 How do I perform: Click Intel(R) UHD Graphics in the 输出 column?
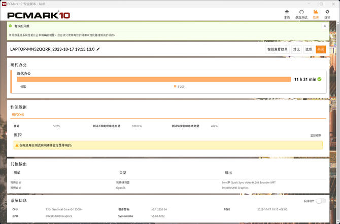coord(235,188)
